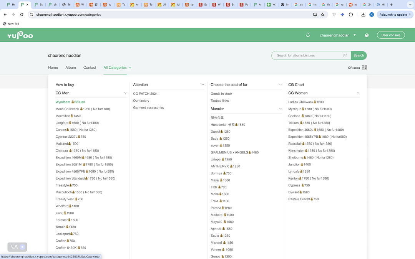Open Expedition 2051M 1780 category
The image size is (415, 259).
pyautogui.click(x=84, y=164)
